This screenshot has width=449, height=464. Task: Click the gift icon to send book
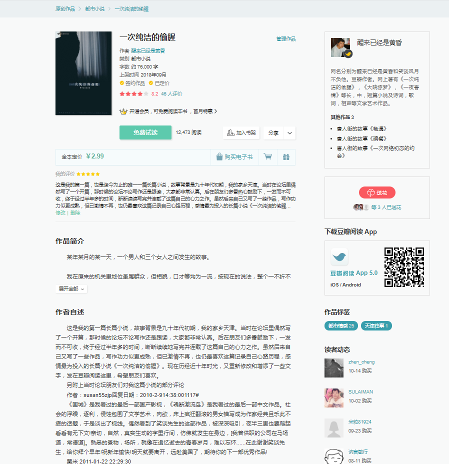tap(286, 157)
